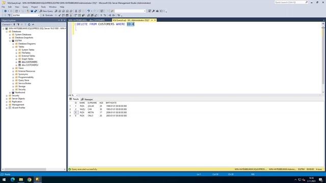326x183 pixels.
Task: Switch to the dbo.CUSTOMERS document tab
Action: pyautogui.click(x=86, y=20)
